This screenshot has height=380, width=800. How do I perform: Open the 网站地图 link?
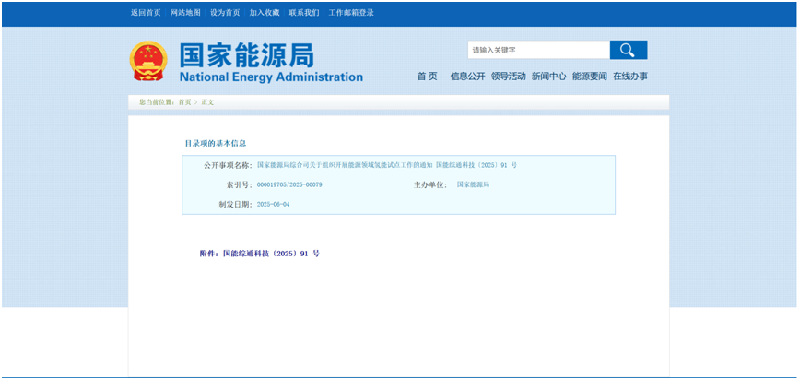click(185, 13)
